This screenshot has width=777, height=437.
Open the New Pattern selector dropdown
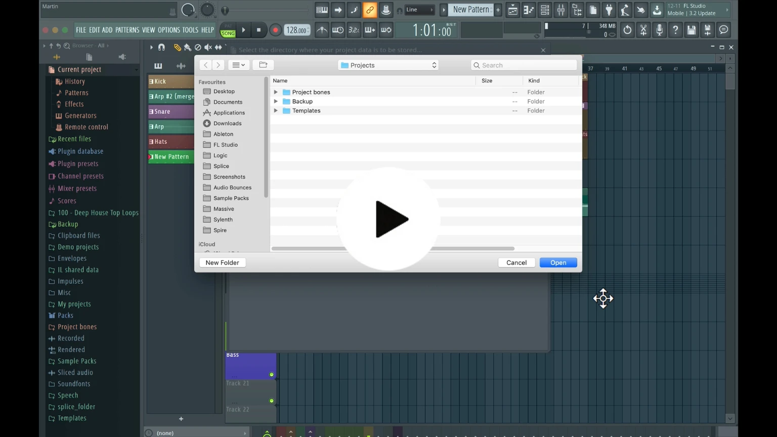pos(470,10)
